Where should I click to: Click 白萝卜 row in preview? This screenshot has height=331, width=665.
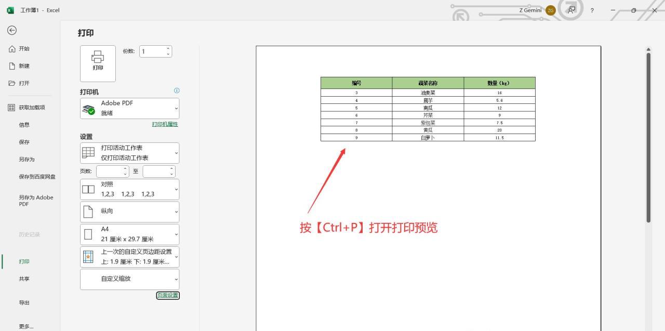pyautogui.click(x=428, y=138)
